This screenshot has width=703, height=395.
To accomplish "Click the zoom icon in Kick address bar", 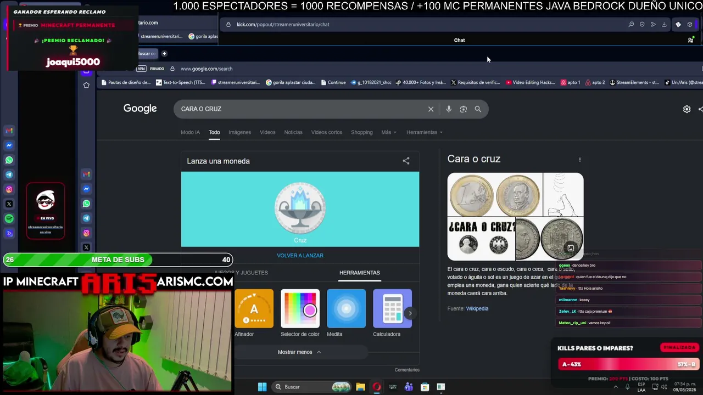I will point(631,25).
